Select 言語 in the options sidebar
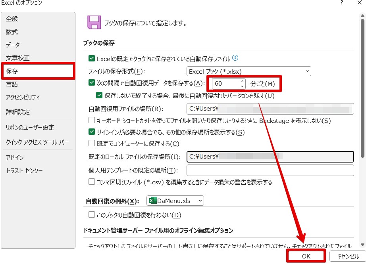This screenshot has height=264, width=366. tap(12, 84)
